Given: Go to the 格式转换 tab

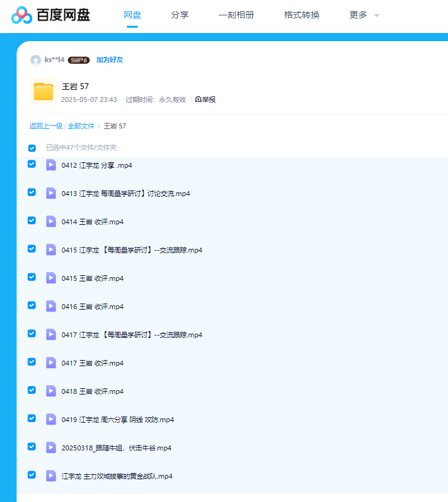Looking at the screenshot, I should click(x=302, y=15).
